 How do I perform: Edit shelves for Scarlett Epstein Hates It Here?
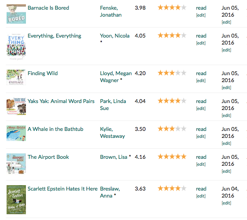[x=201, y=196]
